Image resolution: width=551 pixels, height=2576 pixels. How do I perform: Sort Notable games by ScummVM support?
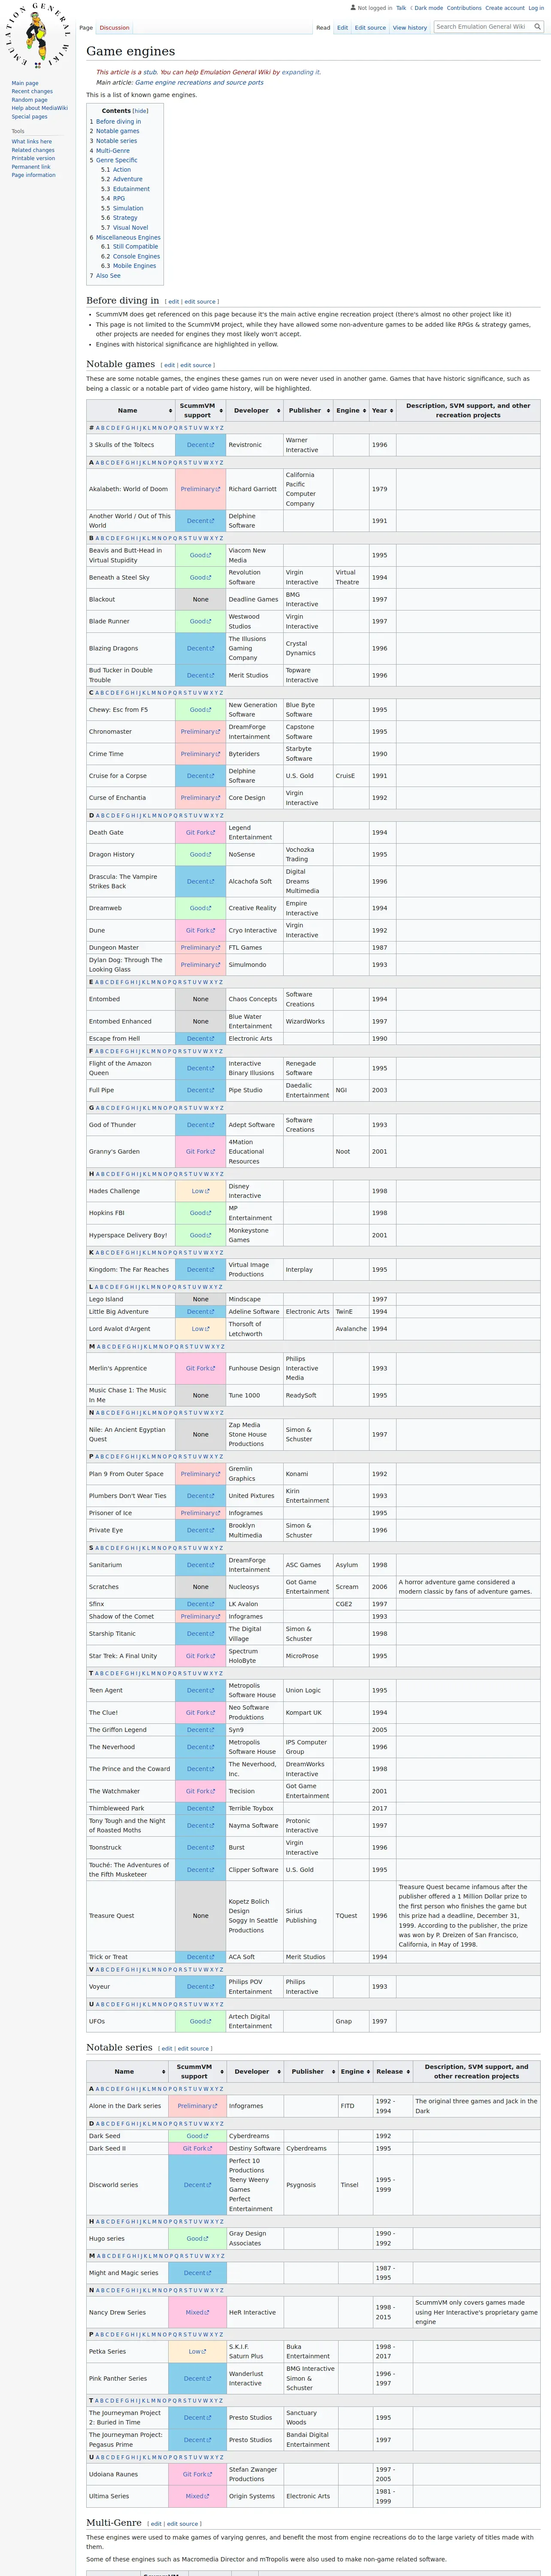pyautogui.click(x=201, y=410)
